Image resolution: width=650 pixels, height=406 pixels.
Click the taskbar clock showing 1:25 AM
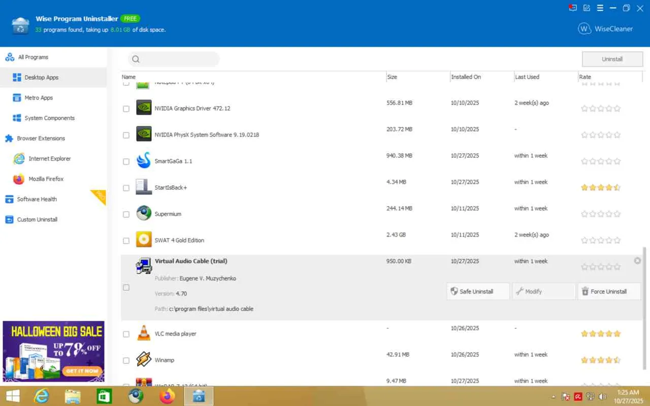[x=628, y=396]
